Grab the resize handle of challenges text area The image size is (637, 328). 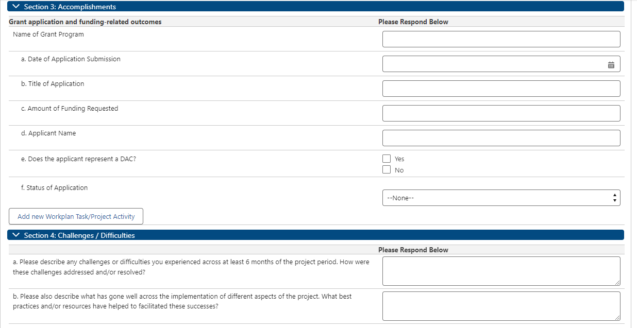(x=617, y=283)
